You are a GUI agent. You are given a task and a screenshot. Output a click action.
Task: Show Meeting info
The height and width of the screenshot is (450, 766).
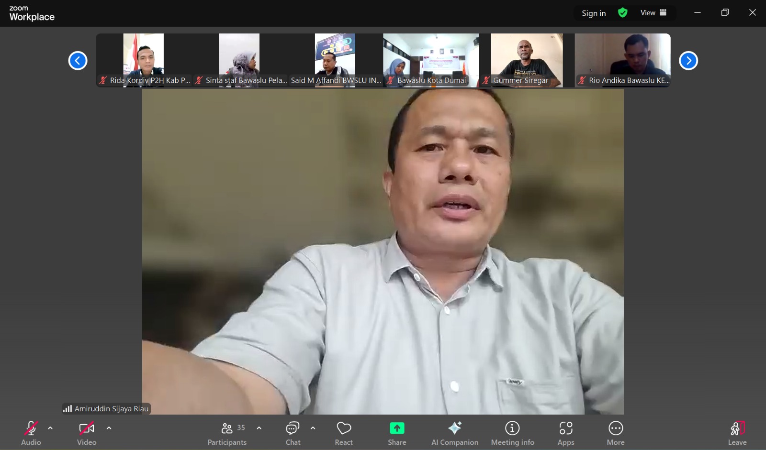coord(512,432)
